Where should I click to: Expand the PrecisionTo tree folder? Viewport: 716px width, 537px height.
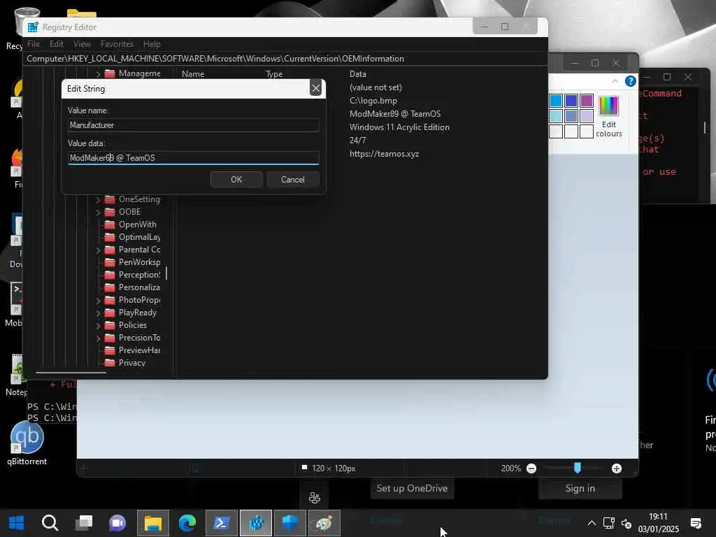(98, 338)
